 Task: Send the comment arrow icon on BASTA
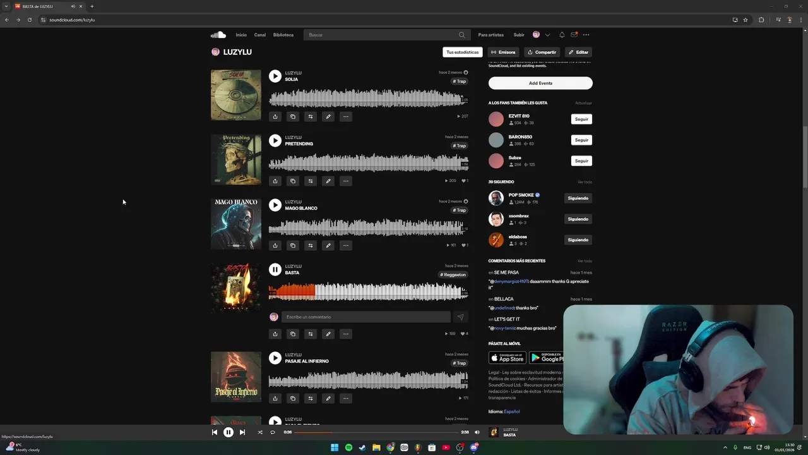460,317
